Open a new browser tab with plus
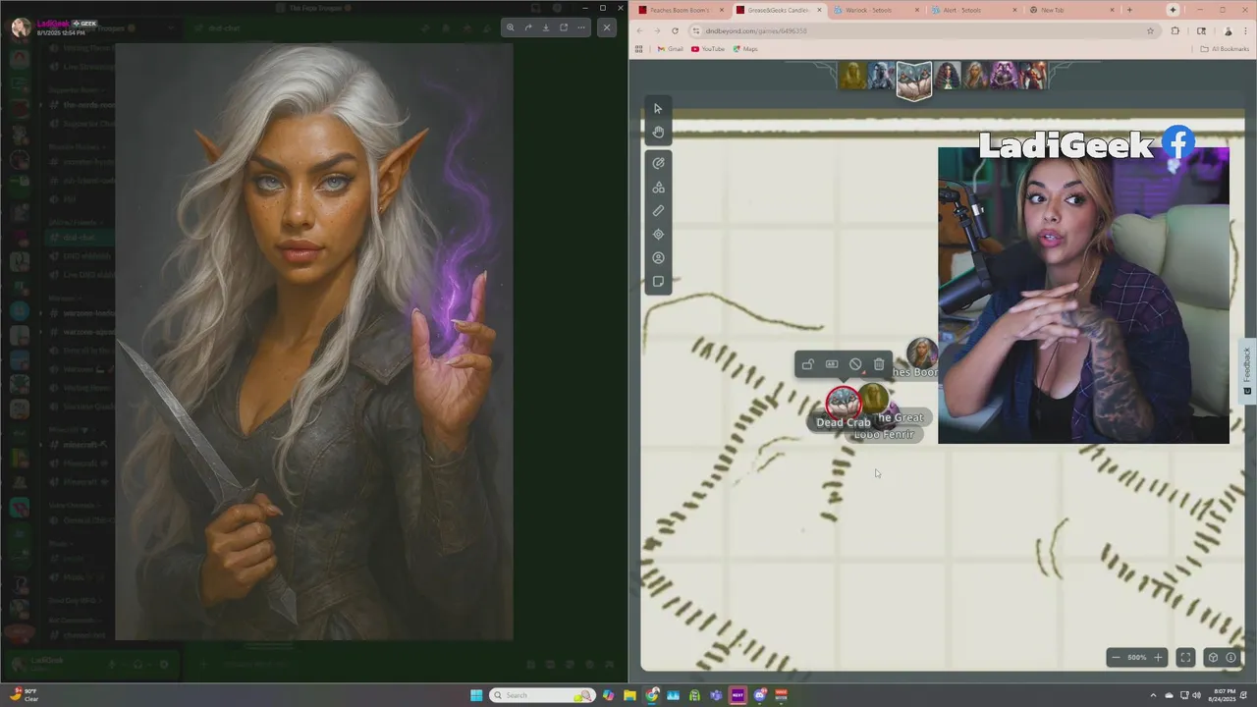The height and width of the screenshot is (707, 1257). (1129, 10)
